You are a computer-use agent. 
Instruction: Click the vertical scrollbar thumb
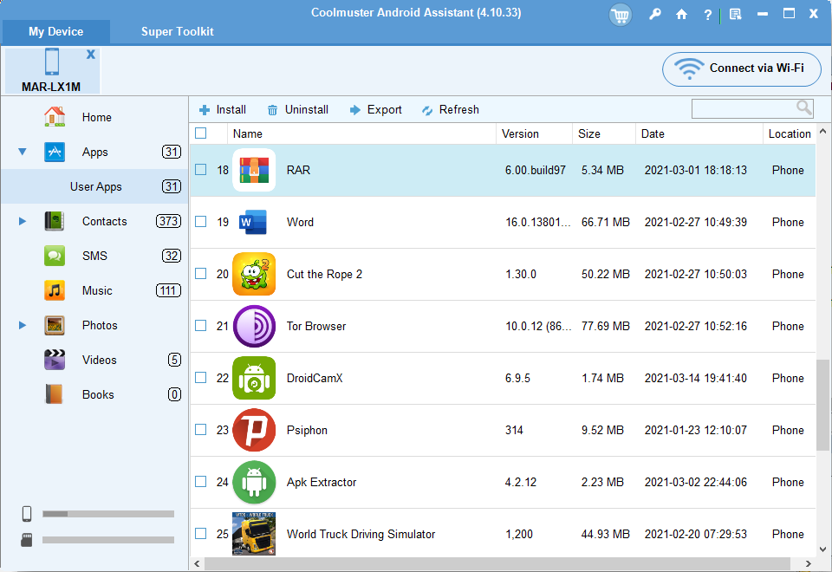822,406
